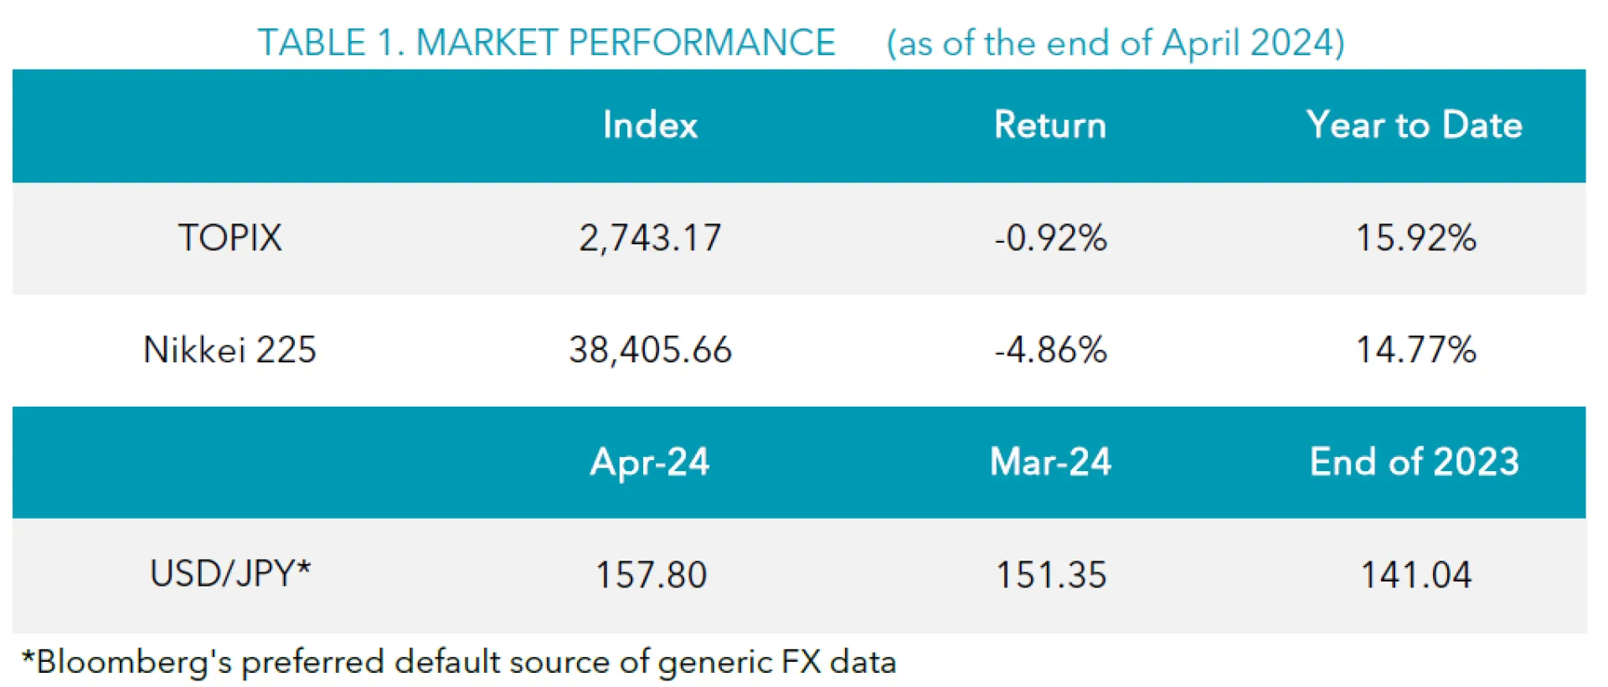The height and width of the screenshot is (687, 1608).
Task: Select Nikkei year-to-date value 14.77%
Action: pos(1415,350)
